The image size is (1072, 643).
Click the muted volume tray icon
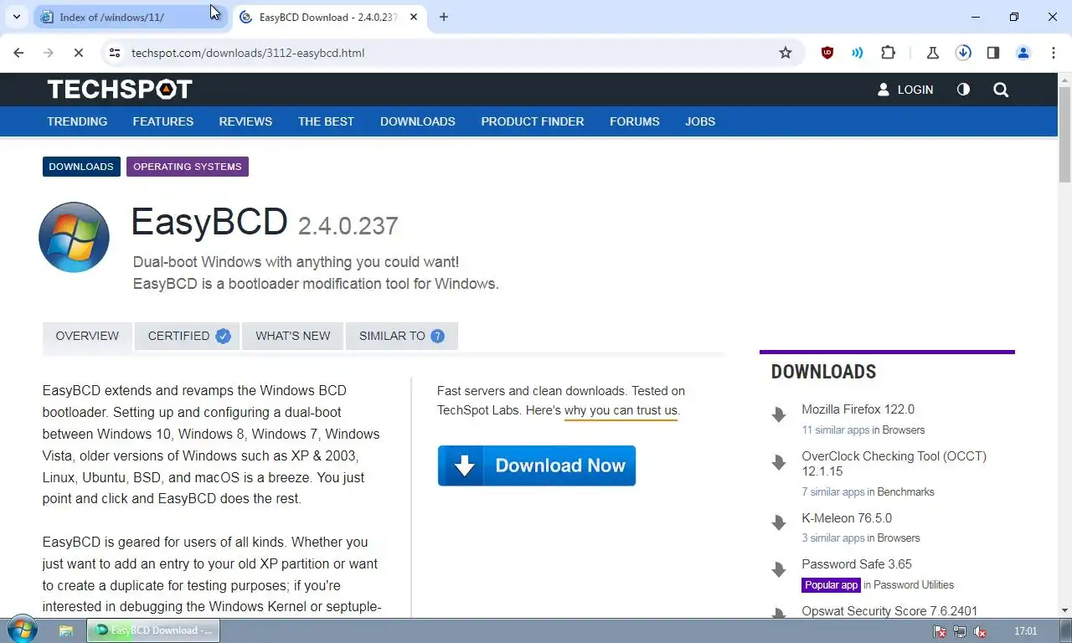point(980,631)
